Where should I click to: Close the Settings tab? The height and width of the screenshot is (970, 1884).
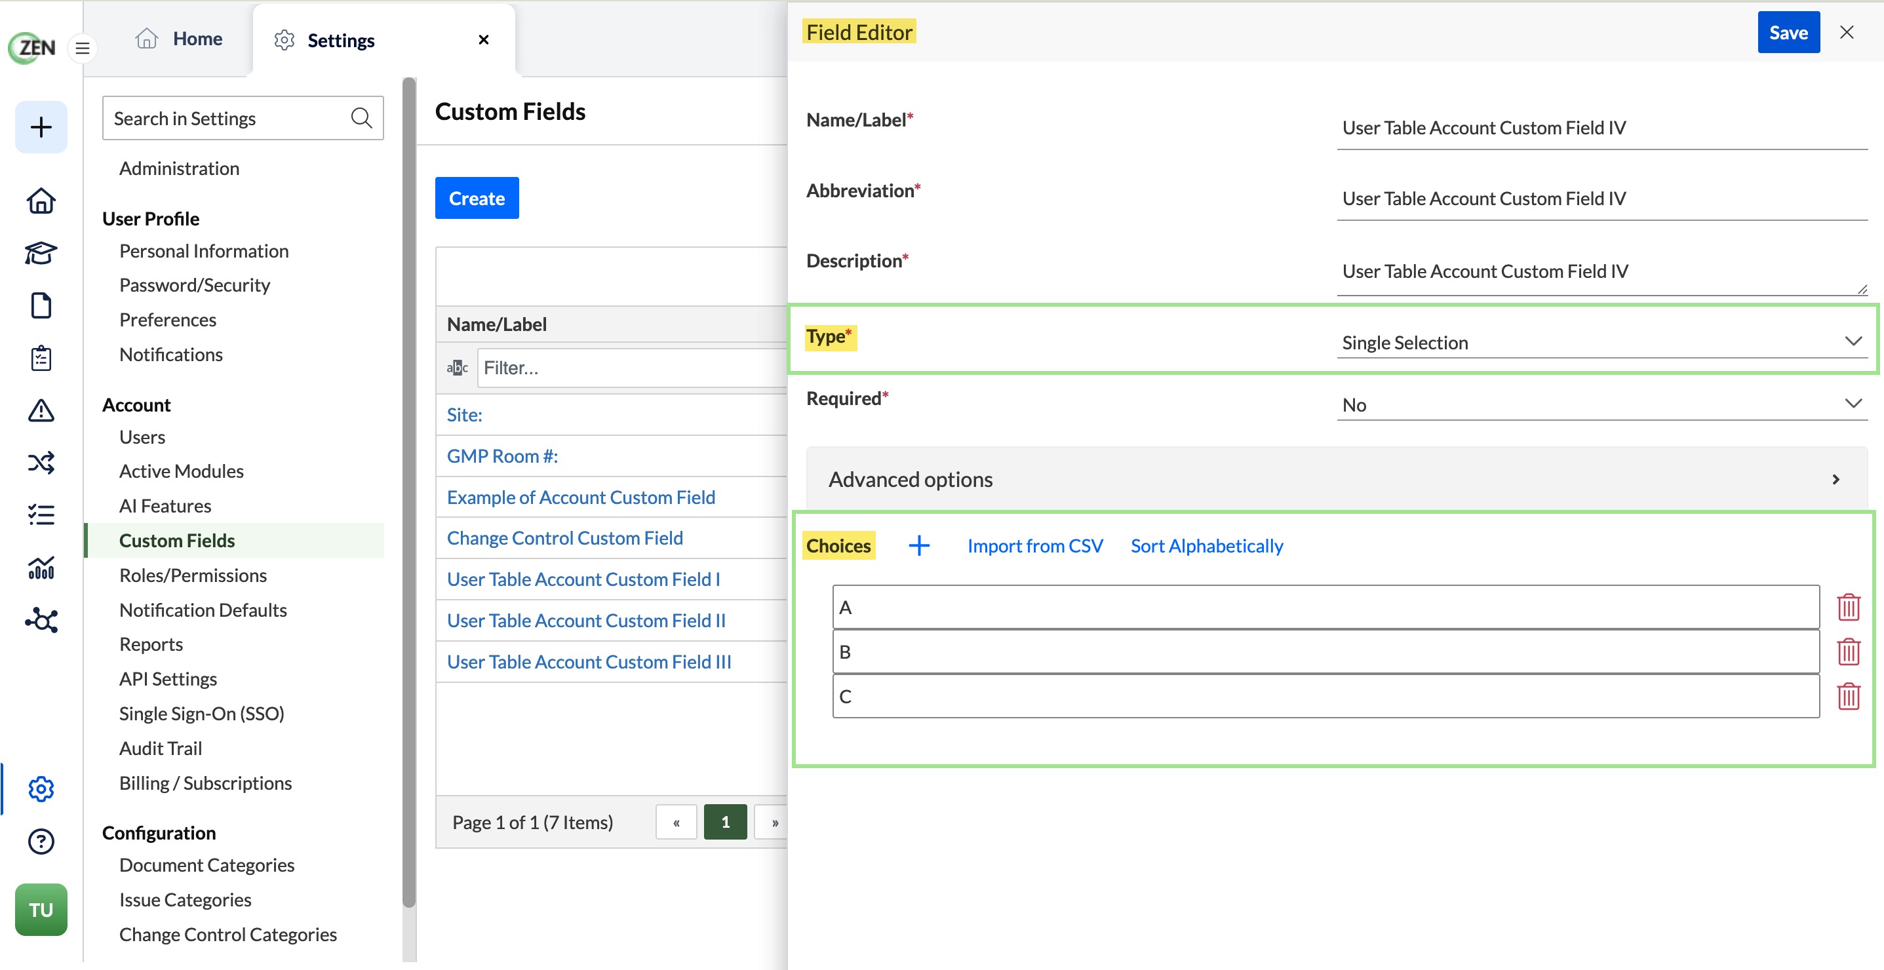coord(483,39)
